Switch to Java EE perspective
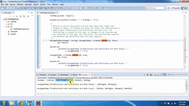The height and width of the screenshot is (106, 189). point(176,8)
